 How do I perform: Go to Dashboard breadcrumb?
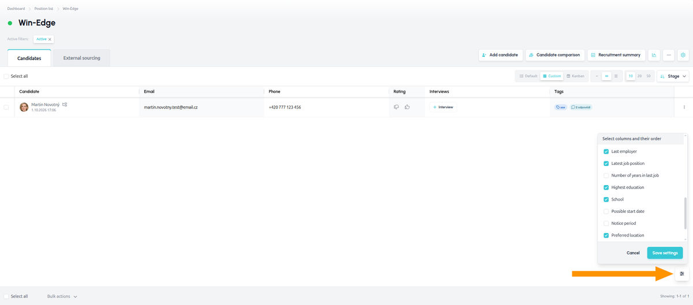16,9
